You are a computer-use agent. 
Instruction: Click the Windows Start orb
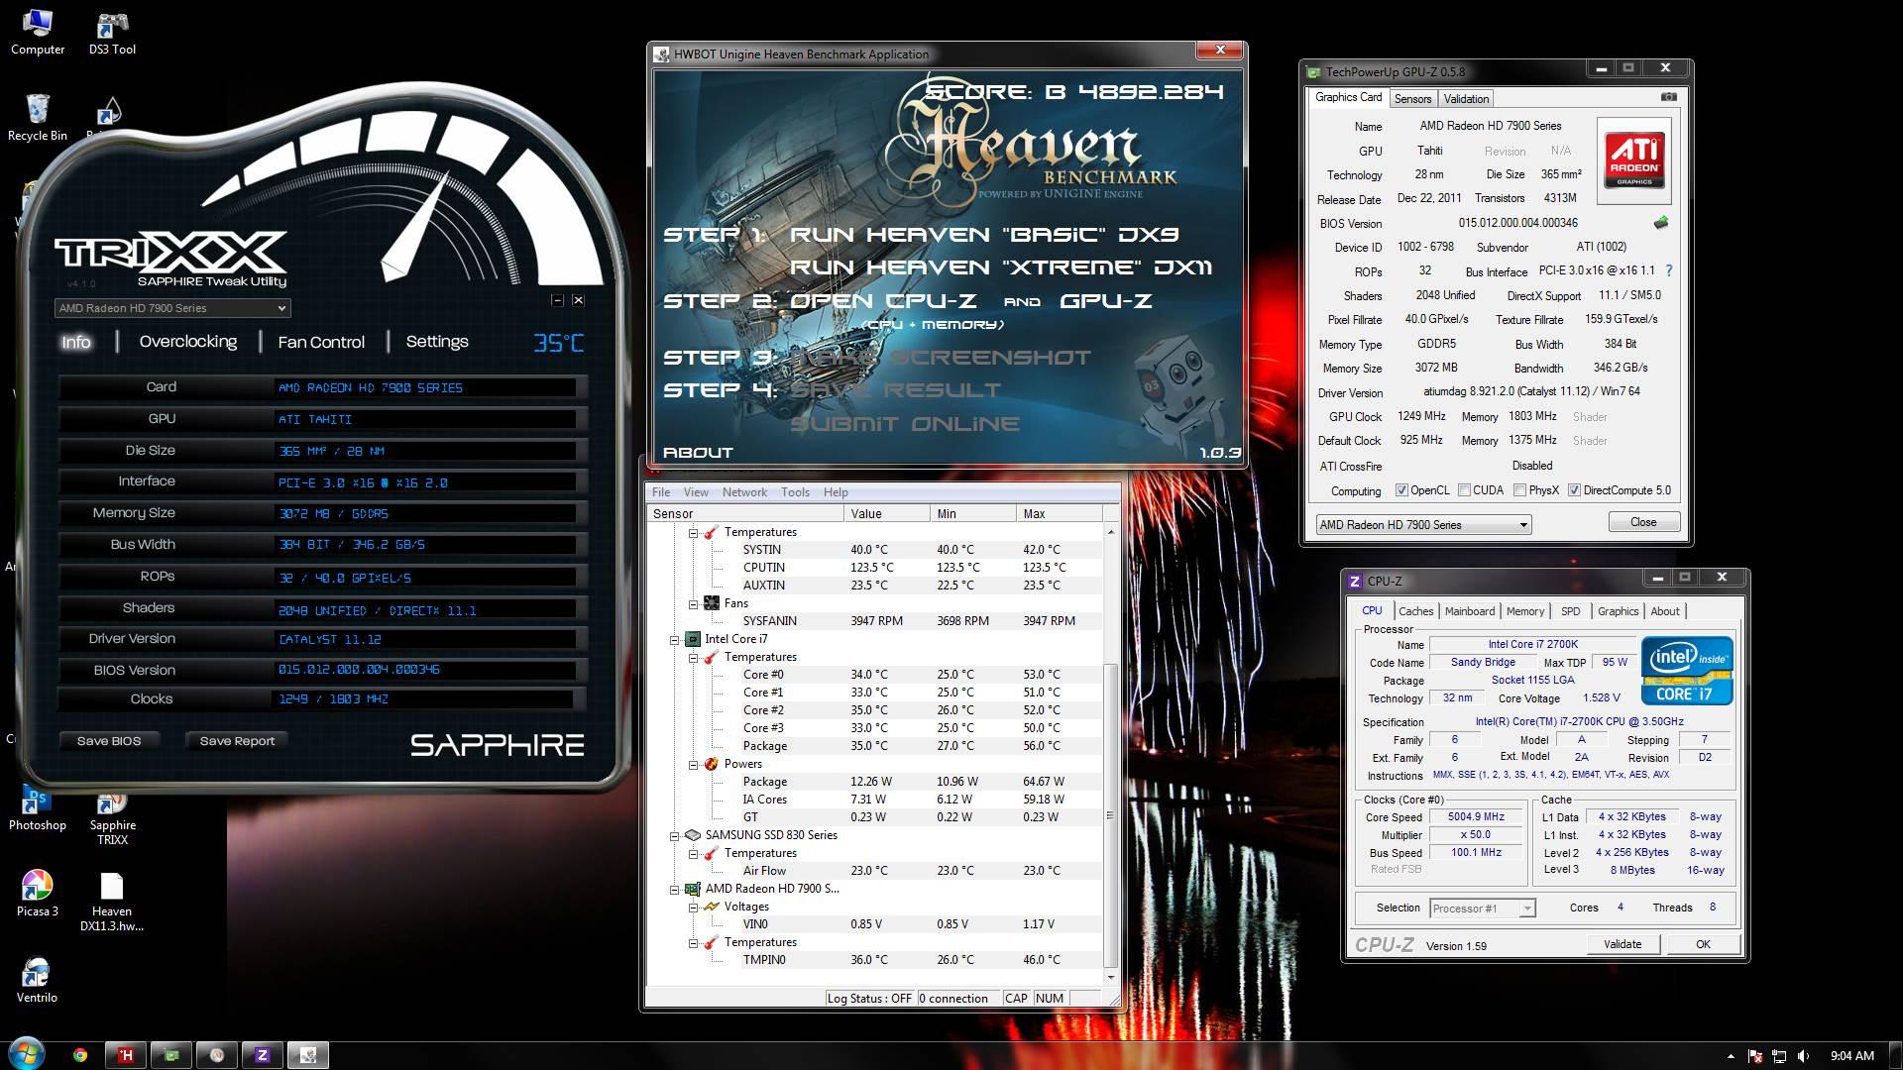coord(26,1054)
